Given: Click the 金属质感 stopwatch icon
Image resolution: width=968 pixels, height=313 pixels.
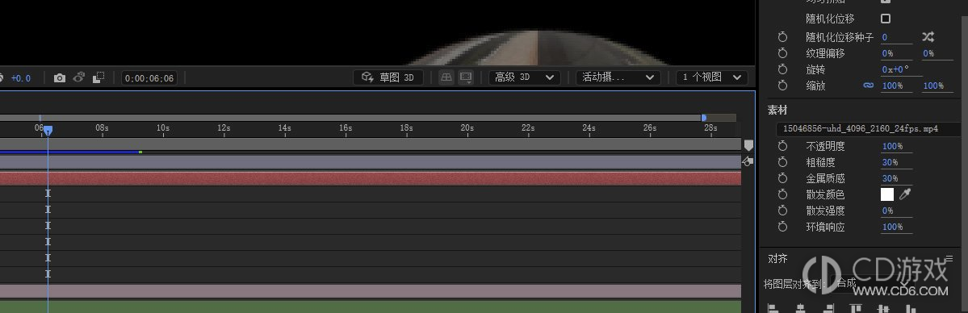Looking at the screenshot, I should click(783, 177).
